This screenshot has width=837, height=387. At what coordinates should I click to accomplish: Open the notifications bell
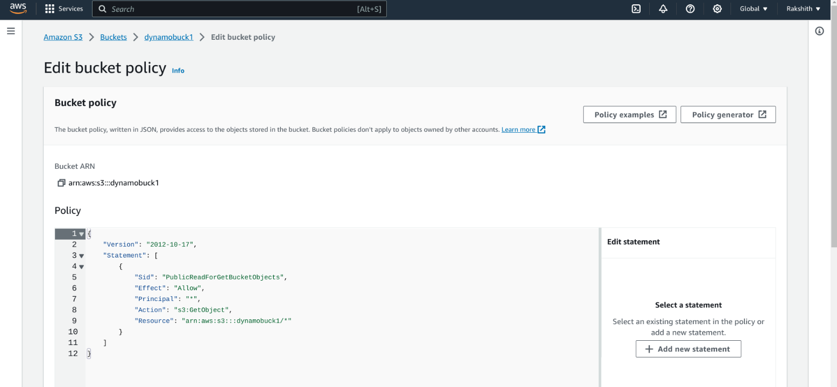[x=663, y=9]
